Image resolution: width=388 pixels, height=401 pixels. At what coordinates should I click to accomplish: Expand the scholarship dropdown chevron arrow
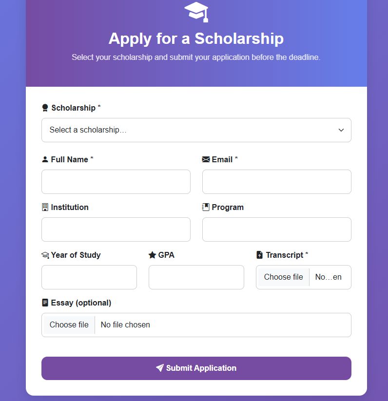click(341, 130)
